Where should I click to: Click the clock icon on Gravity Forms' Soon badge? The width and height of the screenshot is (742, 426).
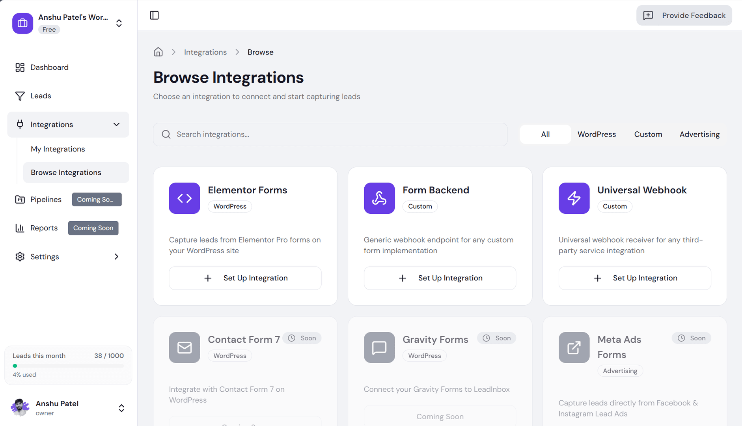pos(487,338)
